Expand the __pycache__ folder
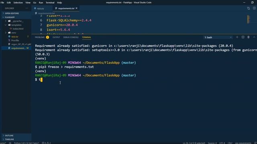257x144 pixels. click(x=17, y=21)
